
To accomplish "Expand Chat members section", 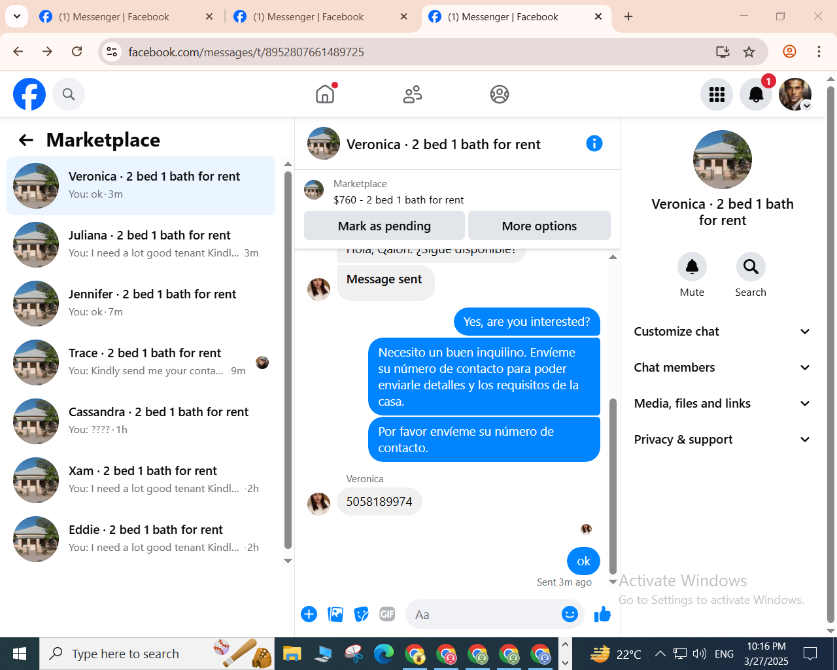I will [723, 368].
